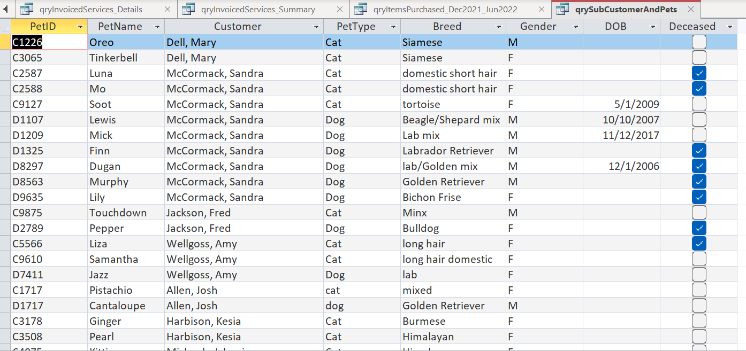Open the DOB column filter dropdown
The width and height of the screenshot is (746, 351).
tap(652, 26)
